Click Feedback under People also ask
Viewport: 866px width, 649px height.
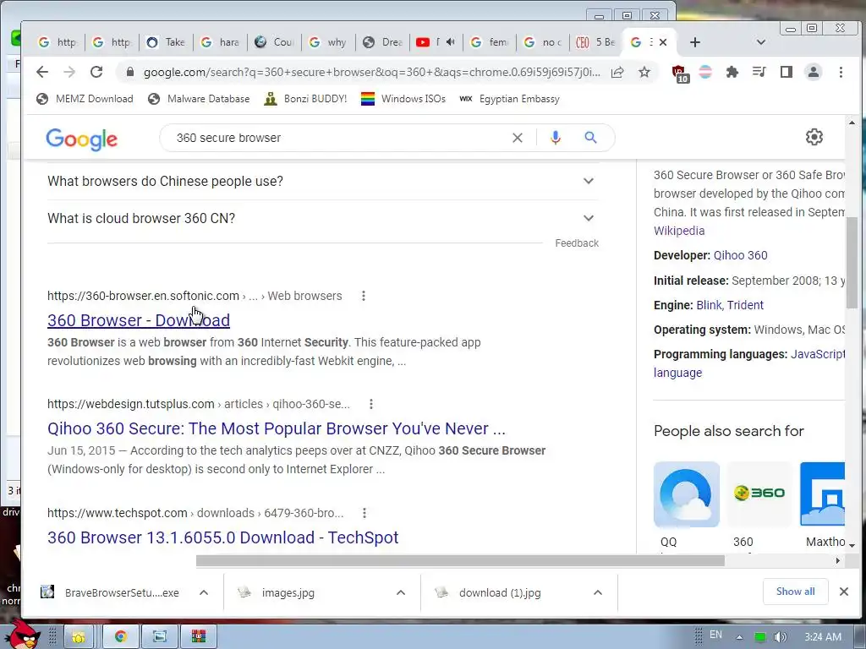pos(577,243)
